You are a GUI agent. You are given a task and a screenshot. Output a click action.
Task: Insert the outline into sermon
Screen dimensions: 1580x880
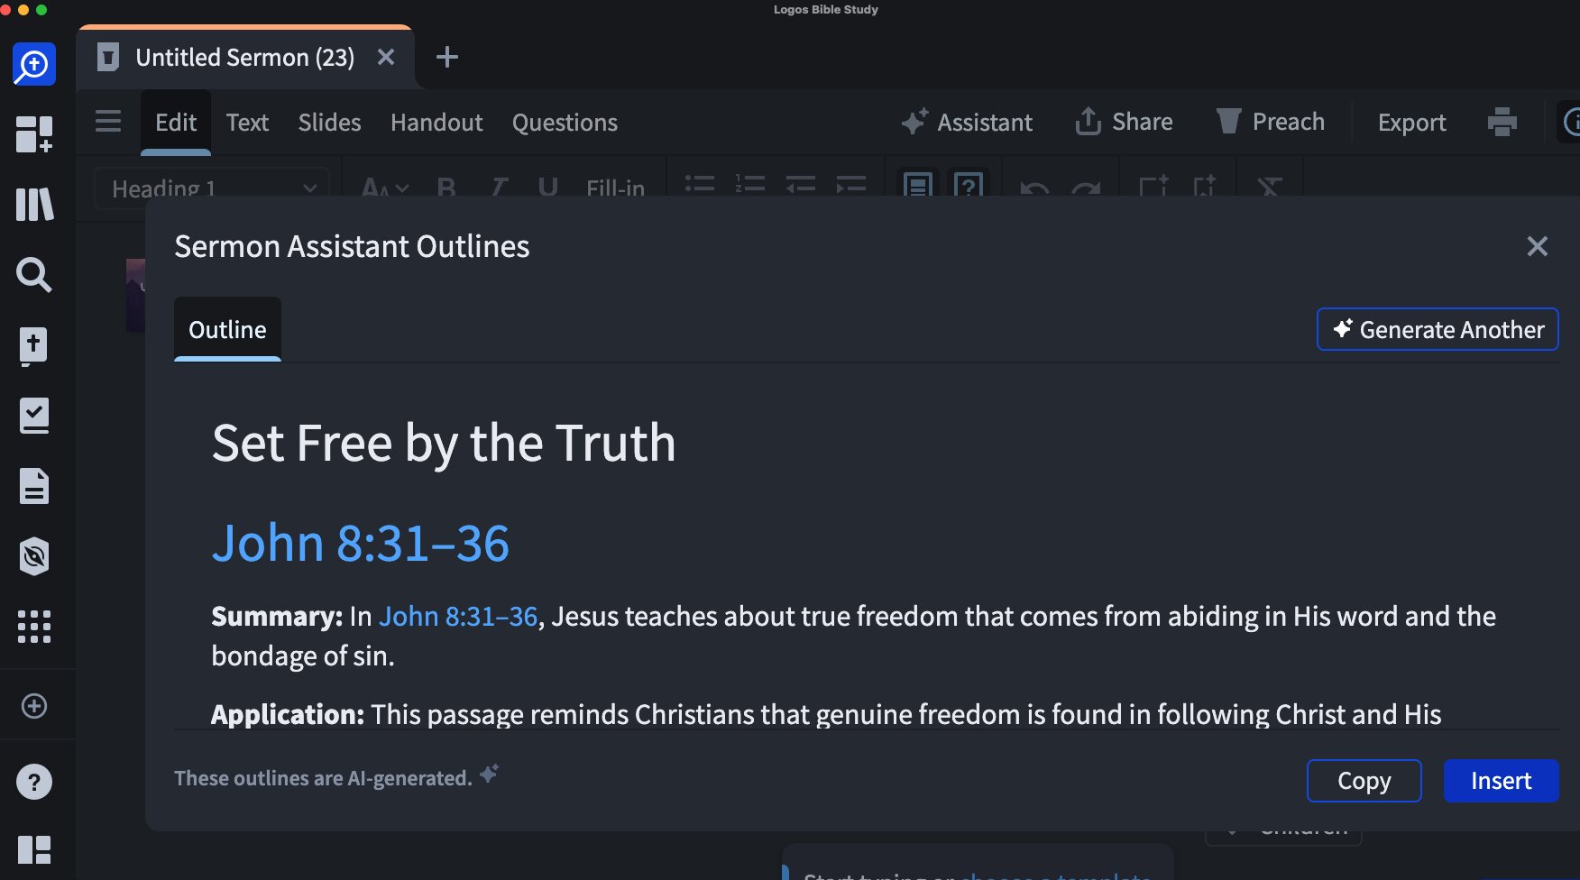1501,781
